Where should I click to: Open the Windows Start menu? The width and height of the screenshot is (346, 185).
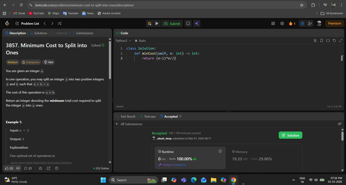coord(103,180)
